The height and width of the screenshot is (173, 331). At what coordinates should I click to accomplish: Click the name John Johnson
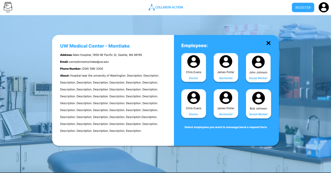(x=258, y=72)
